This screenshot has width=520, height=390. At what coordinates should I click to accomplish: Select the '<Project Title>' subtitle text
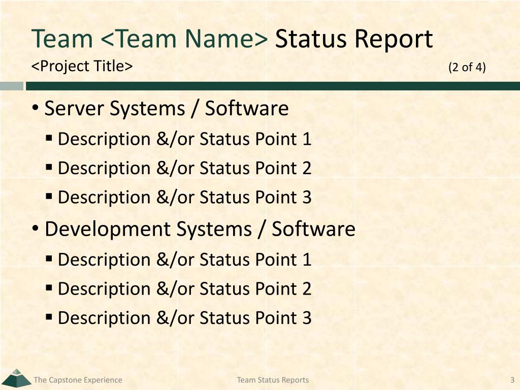click(x=82, y=66)
